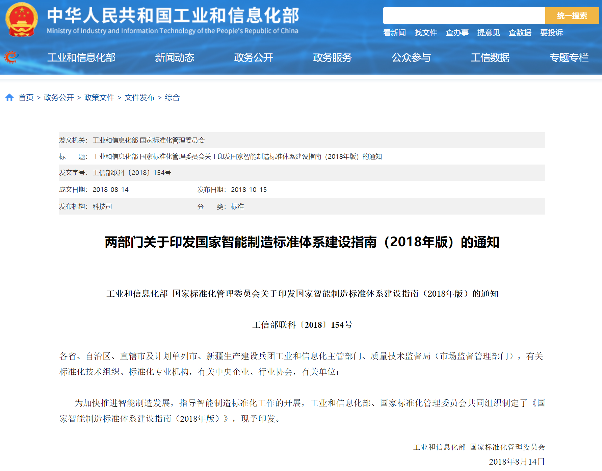Viewport: 602px width, 471px height.
Task: Click the signature line 工业和信息化部 国家标准化管理委员会
Action: [479, 447]
